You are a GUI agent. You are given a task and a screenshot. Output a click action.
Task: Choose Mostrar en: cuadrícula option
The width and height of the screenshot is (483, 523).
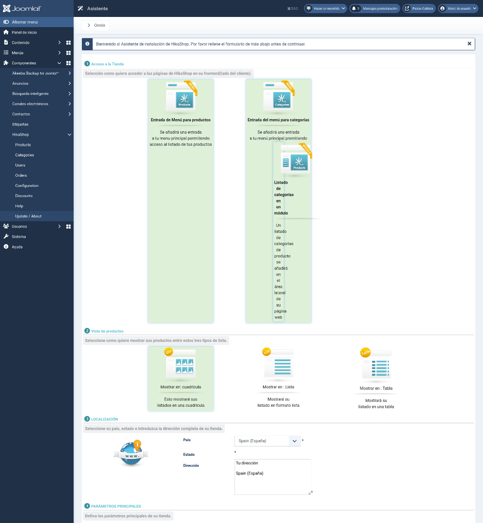pos(181,379)
